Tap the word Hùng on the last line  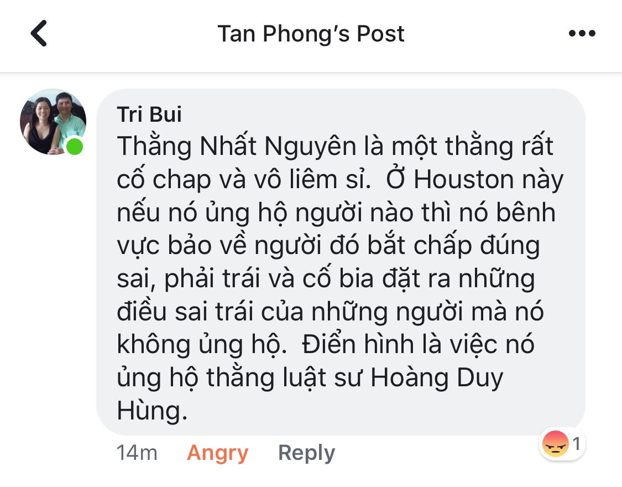point(152,411)
